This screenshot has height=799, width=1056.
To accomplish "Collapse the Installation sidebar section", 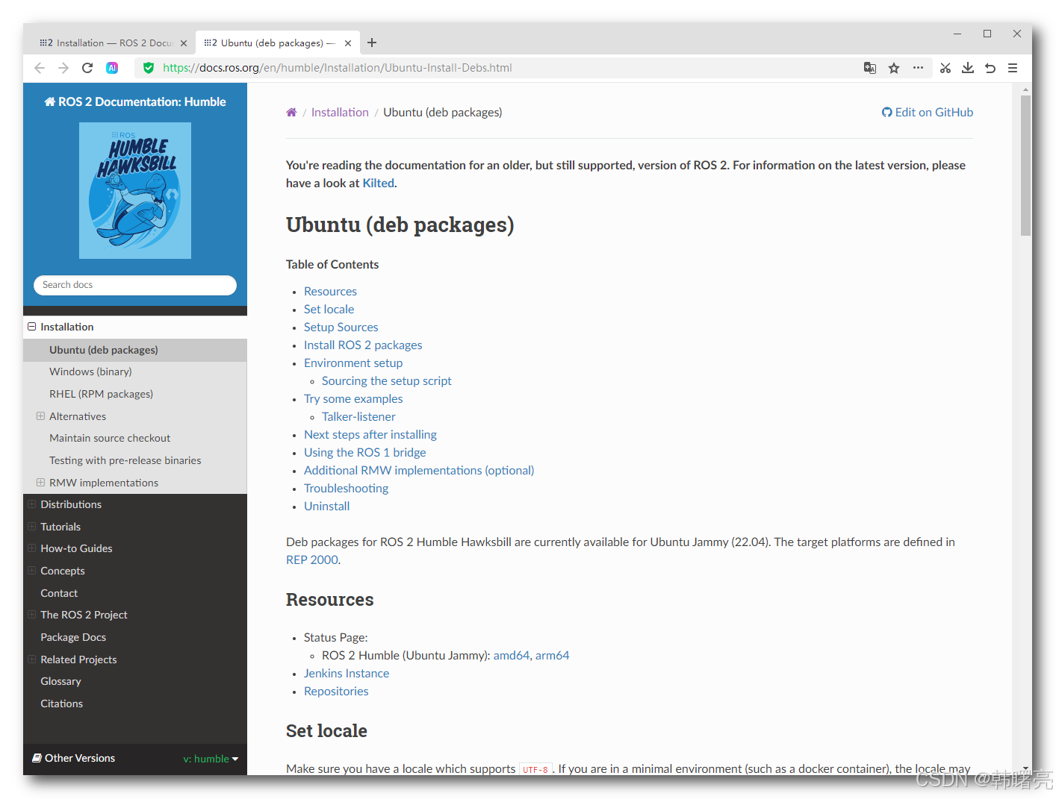I will (x=32, y=327).
